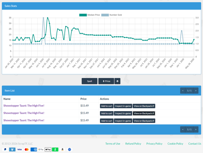
Task: Inspect the first item in-game
Action: [123, 106]
